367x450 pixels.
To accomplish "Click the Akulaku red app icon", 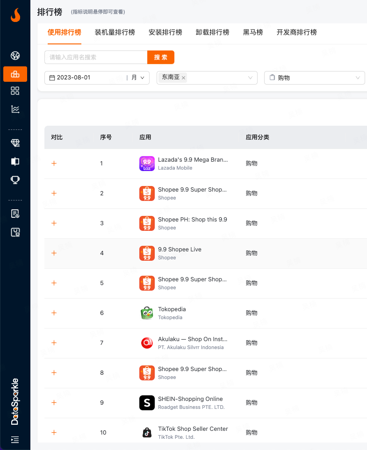I will (147, 343).
